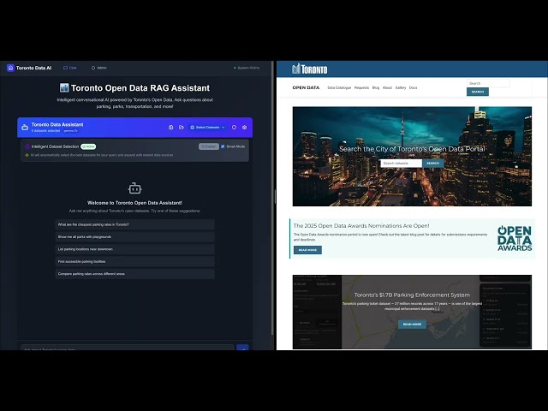Click the hero 'Search datasets' input field
The height and width of the screenshot is (411, 548).
pyautogui.click(x=402, y=164)
